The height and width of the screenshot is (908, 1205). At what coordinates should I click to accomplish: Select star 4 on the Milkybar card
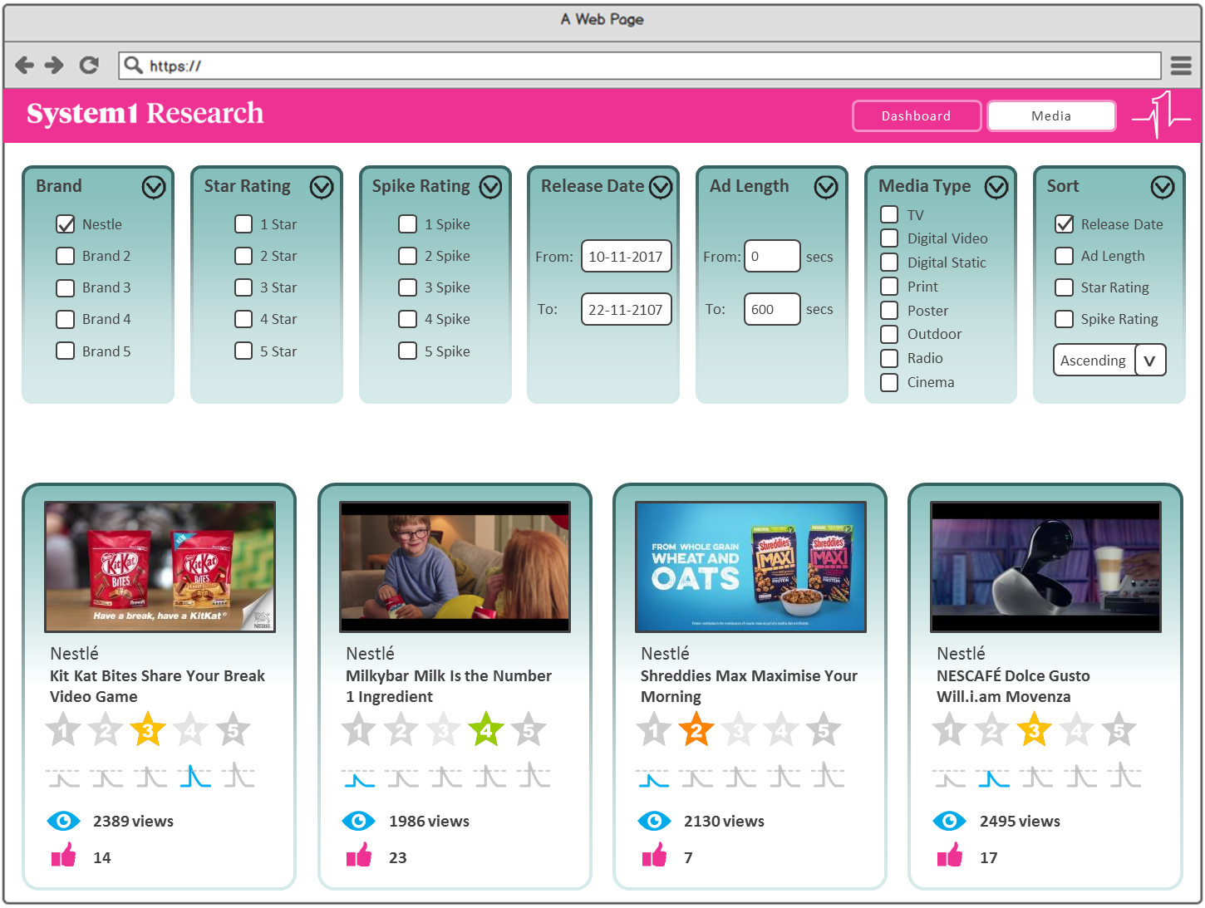pos(486,729)
